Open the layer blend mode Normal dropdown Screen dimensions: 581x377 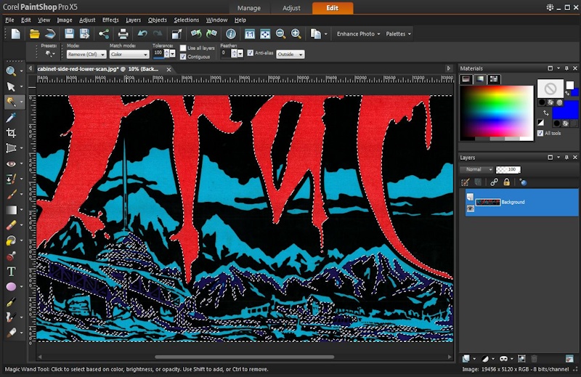point(476,169)
